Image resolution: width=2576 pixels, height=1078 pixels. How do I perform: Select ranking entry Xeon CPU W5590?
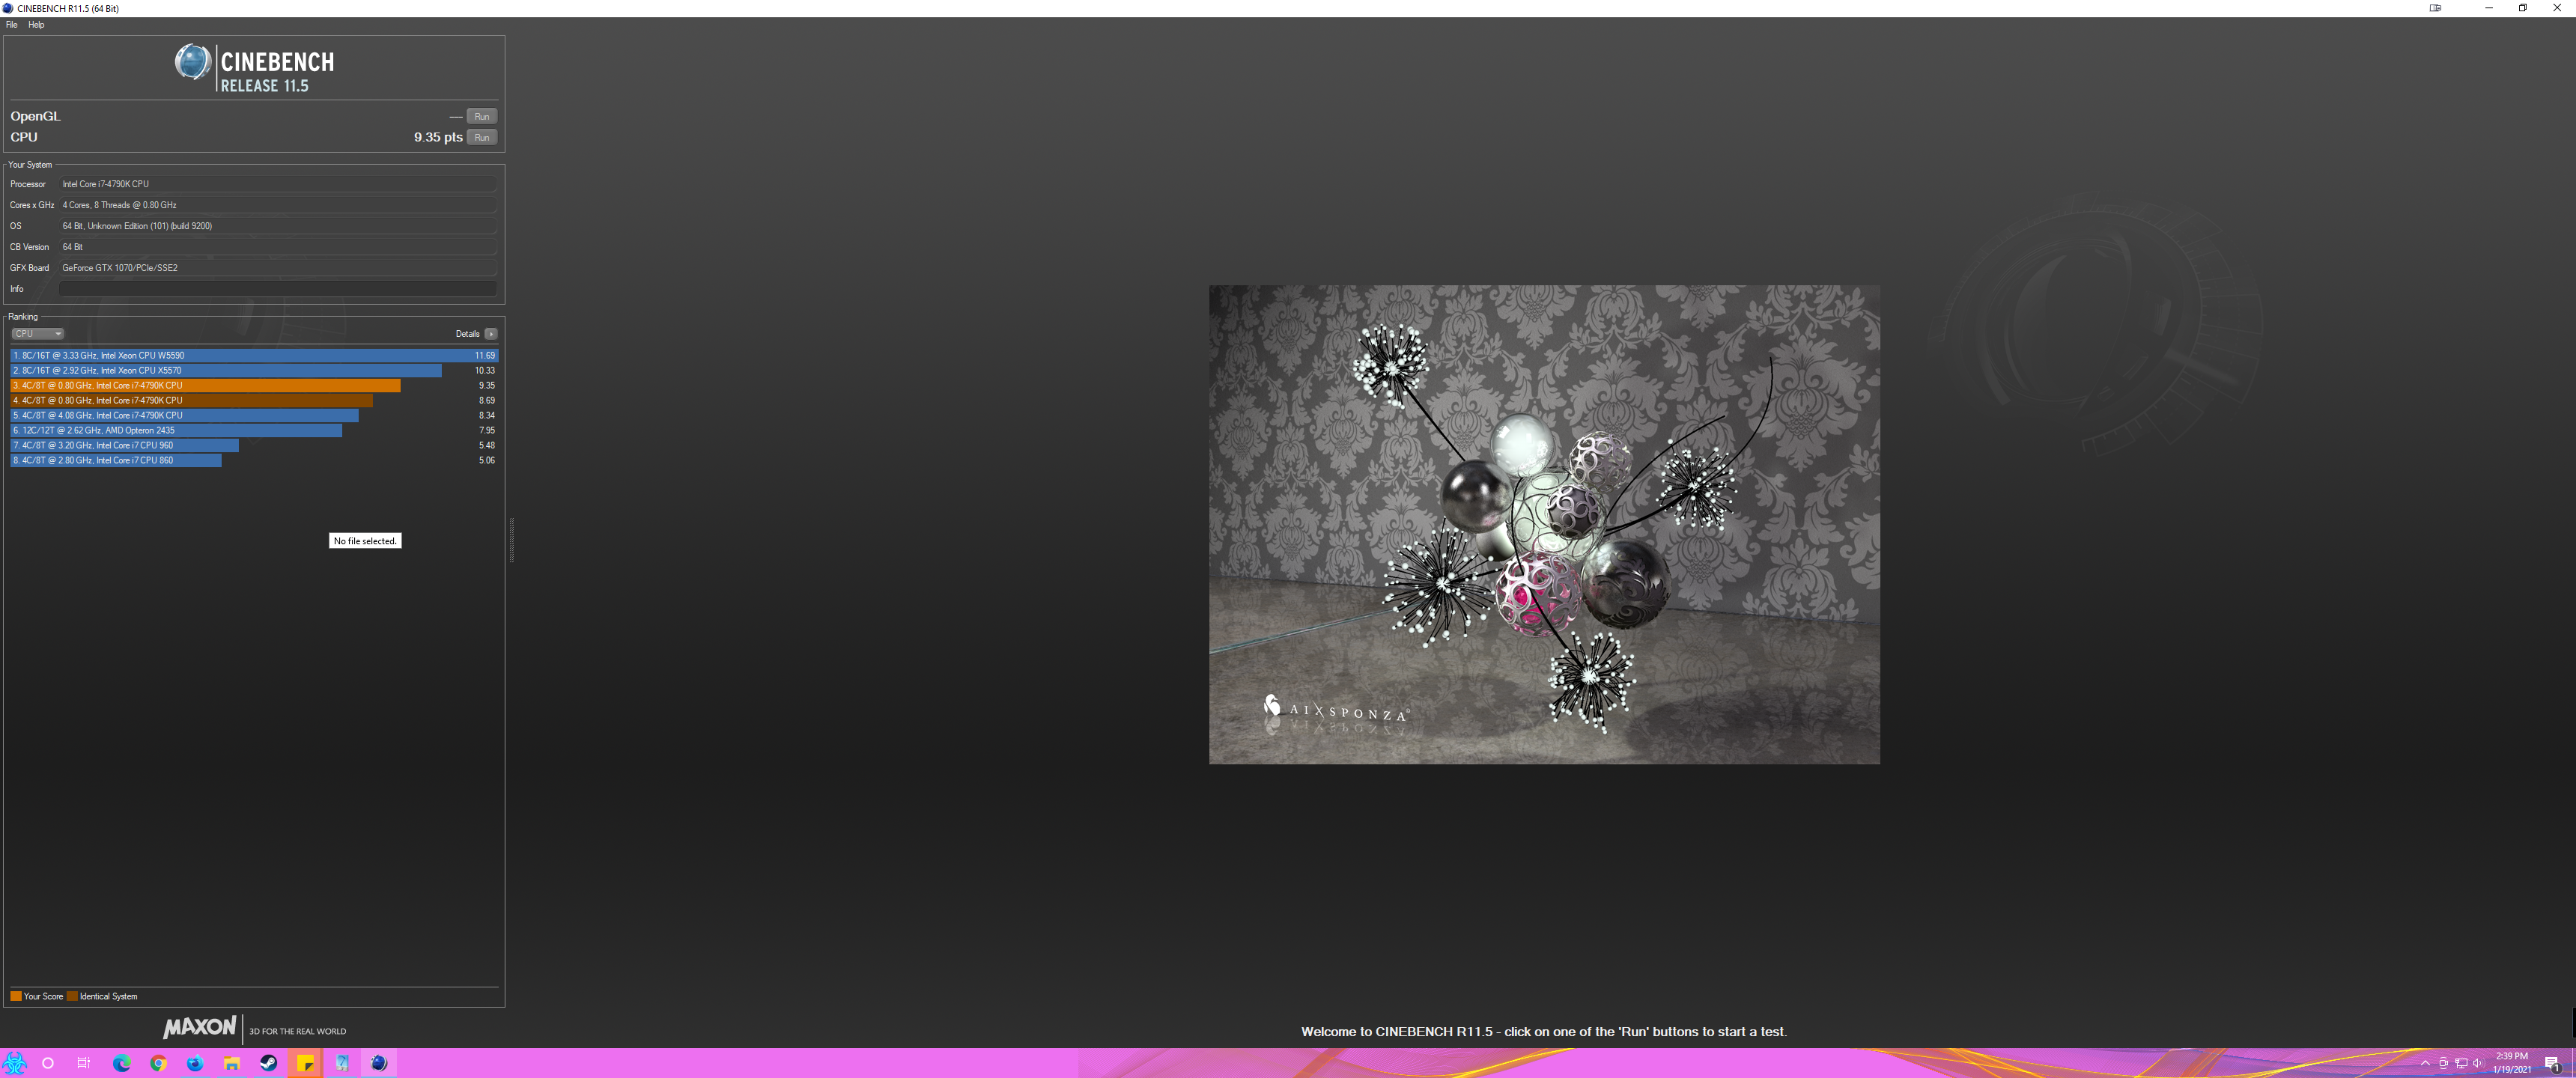pos(254,355)
